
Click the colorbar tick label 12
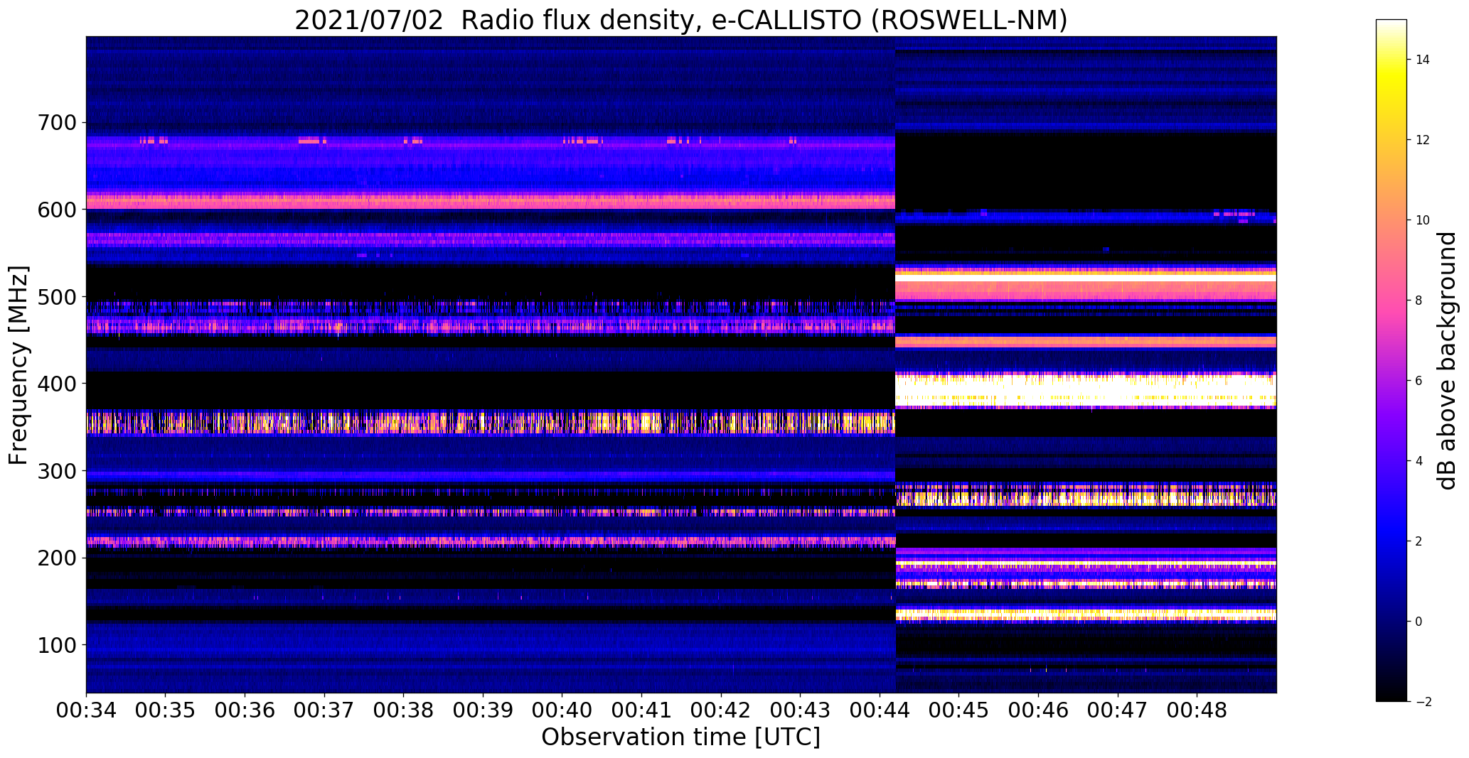click(1423, 140)
